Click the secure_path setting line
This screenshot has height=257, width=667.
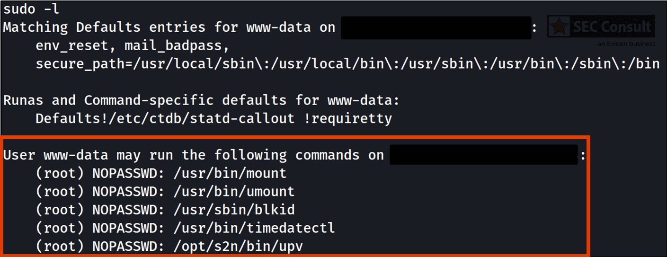(x=347, y=63)
